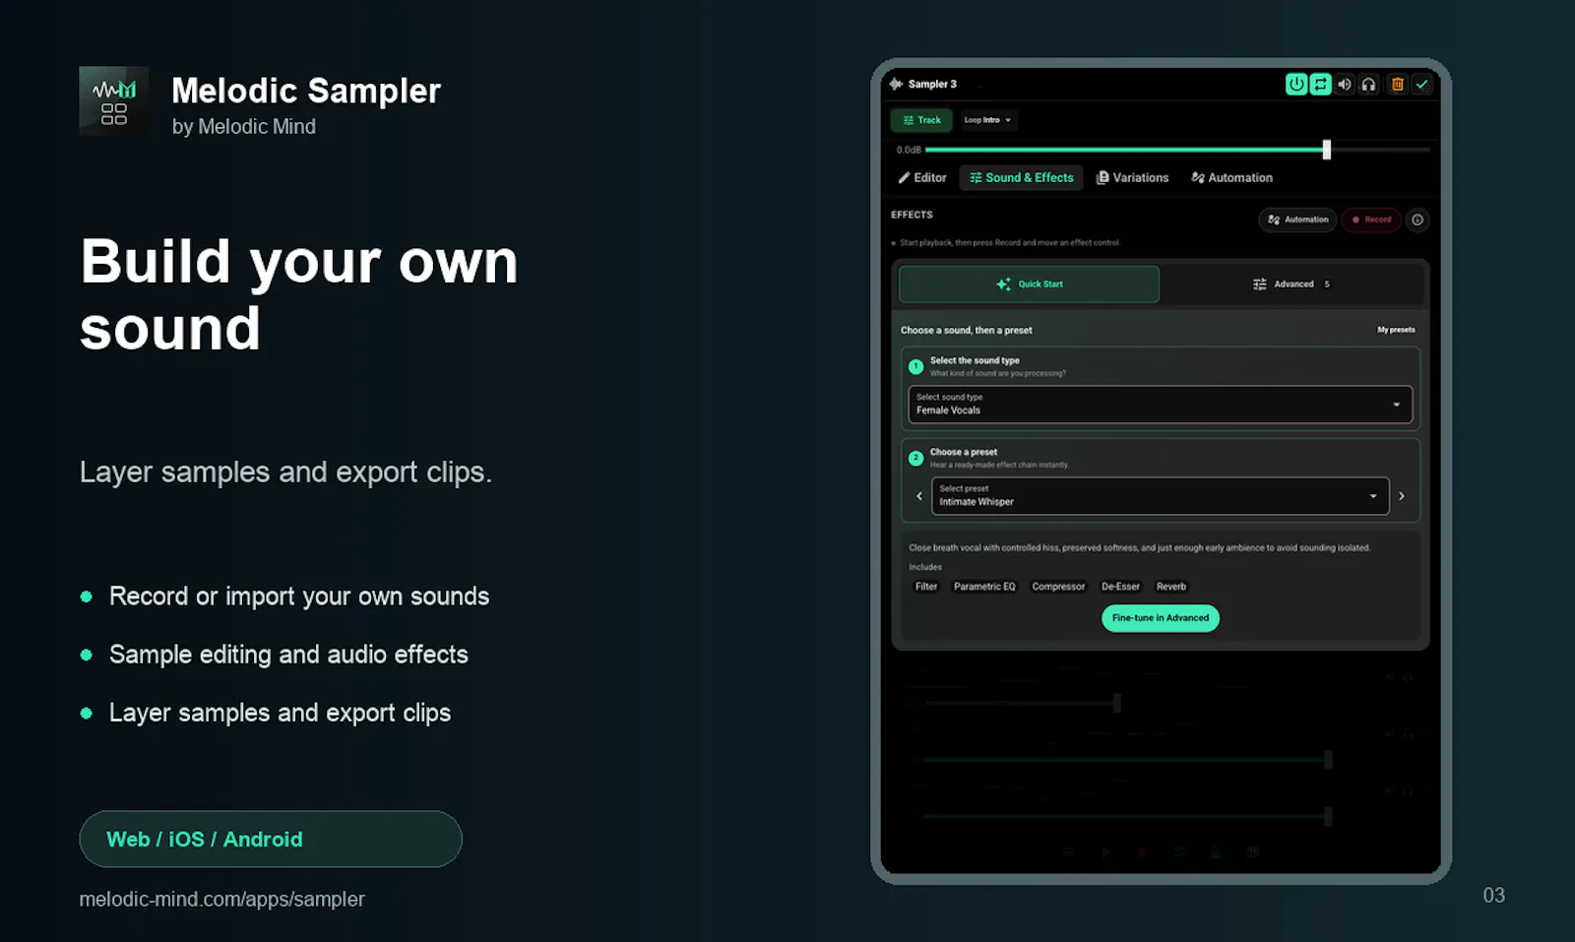Adjust the 0.0dB volume slider handle
The width and height of the screenshot is (1575, 942).
pyautogui.click(x=1326, y=150)
